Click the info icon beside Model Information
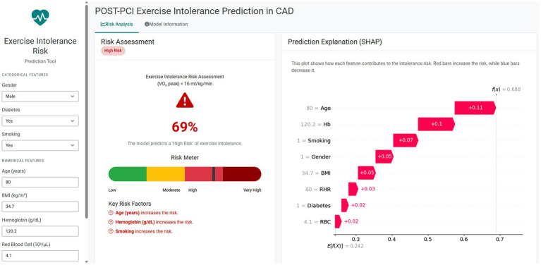The width and height of the screenshot is (541, 265). point(147,24)
